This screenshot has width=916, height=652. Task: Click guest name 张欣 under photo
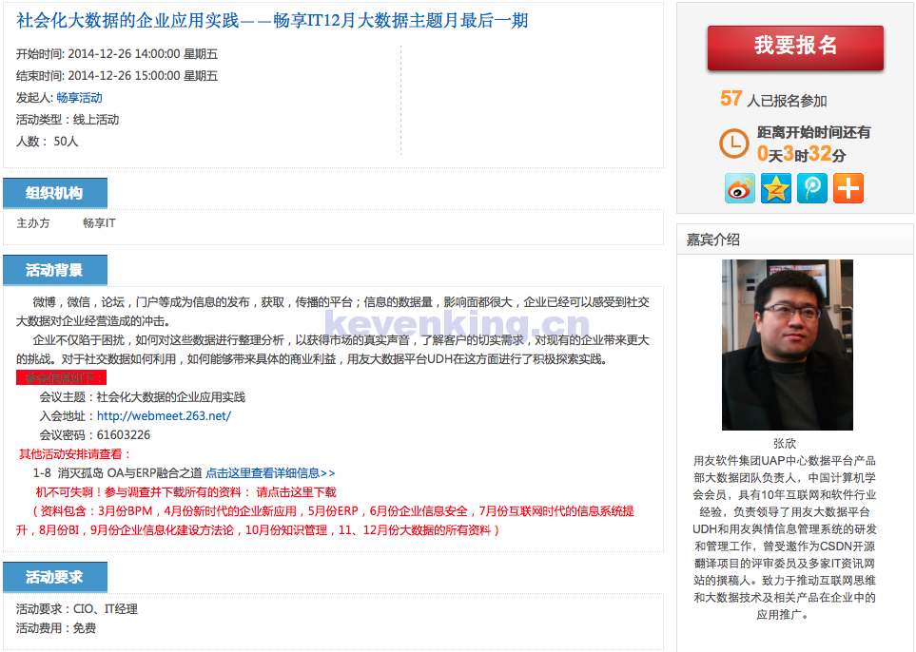pos(785,444)
